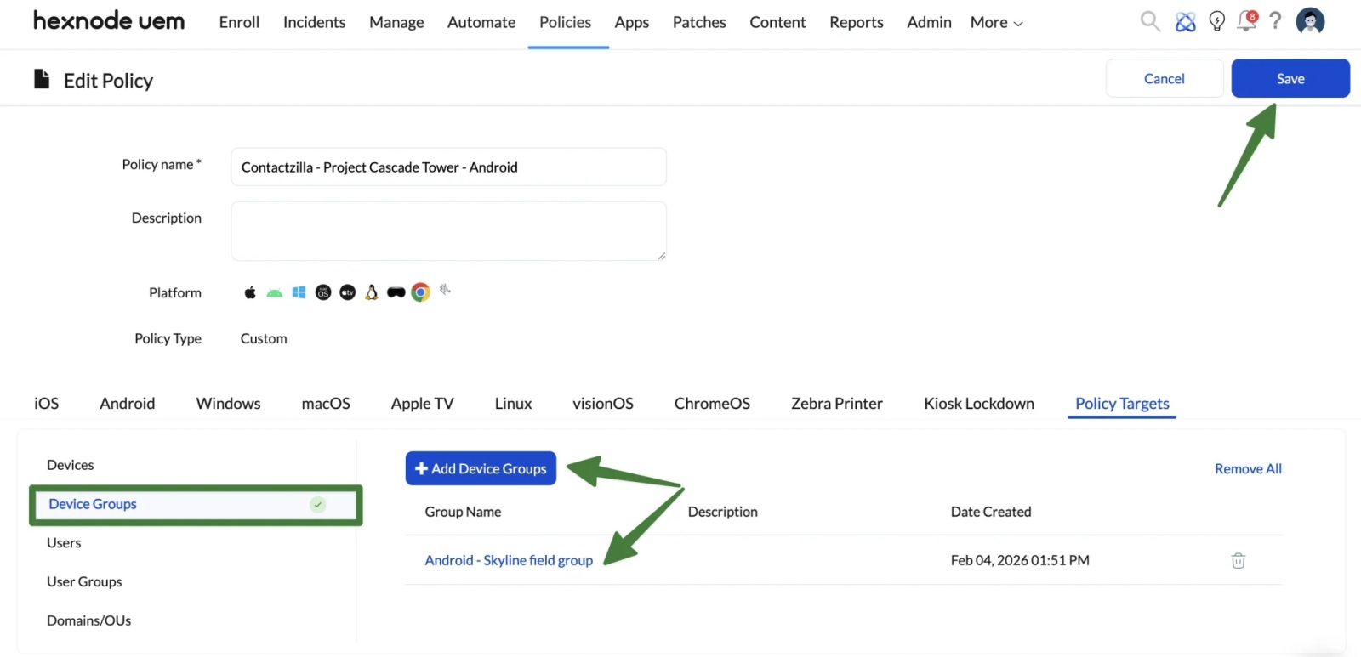Viewport: 1361px width, 657px height.
Task: Click the Custom policy type value
Action: coord(264,338)
